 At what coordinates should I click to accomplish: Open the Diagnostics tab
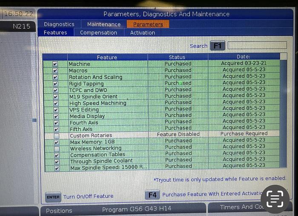(x=59, y=24)
